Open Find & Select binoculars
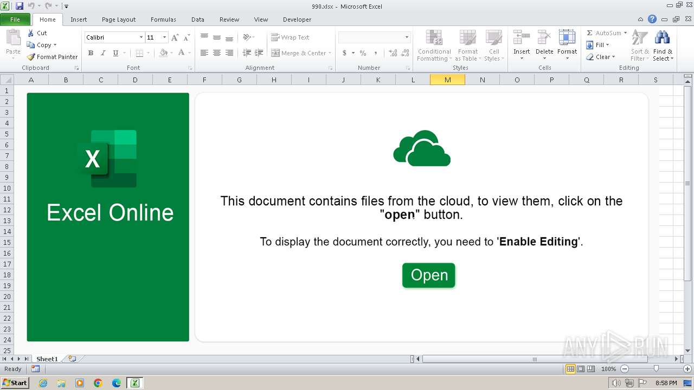This screenshot has height=390, width=694. [663, 45]
